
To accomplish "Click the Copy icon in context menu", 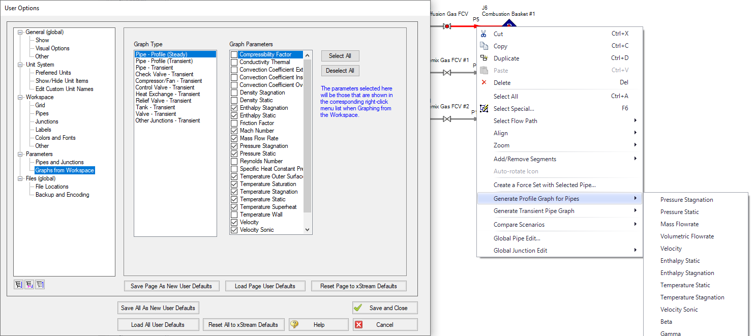I will pyautogui.click(x=484, y=46).
